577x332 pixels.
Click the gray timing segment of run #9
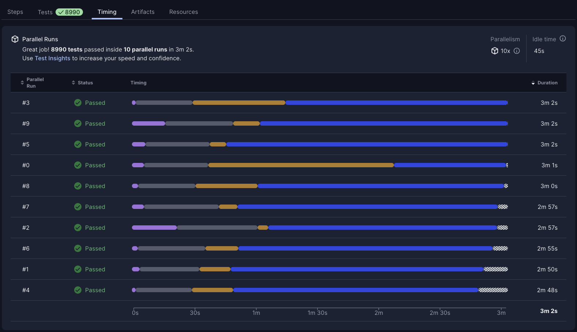pyautogui.click(x=199, y=123)
